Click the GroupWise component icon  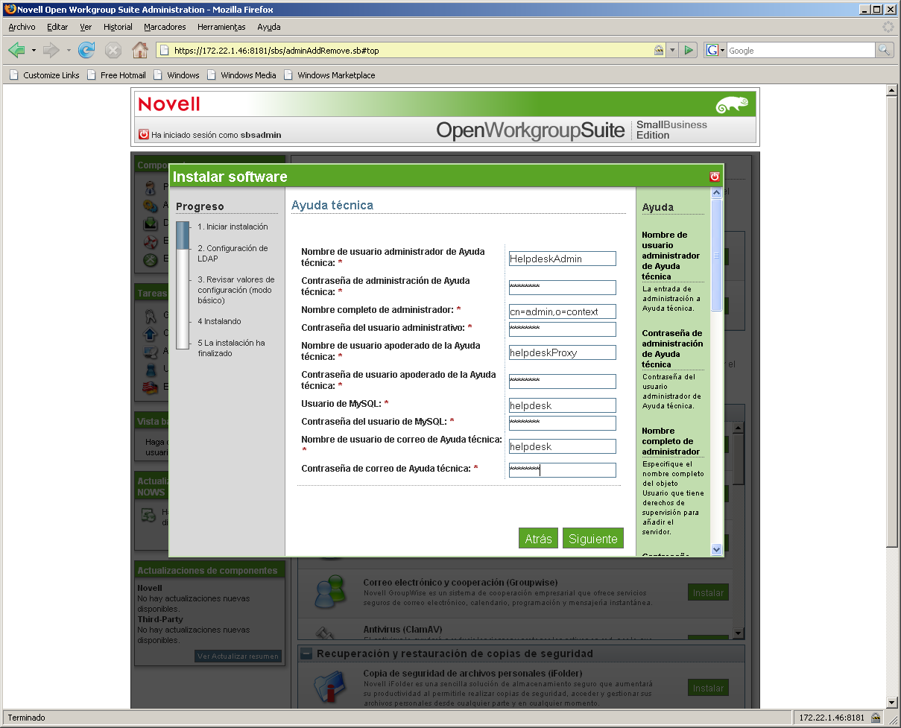(330, 592)
